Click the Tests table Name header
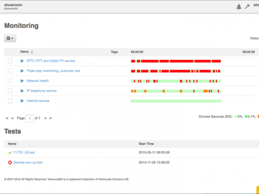This screenshot has width=259, height=194. click(x=12, y=144)
